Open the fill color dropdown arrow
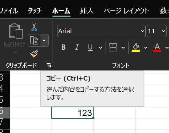 146,48
